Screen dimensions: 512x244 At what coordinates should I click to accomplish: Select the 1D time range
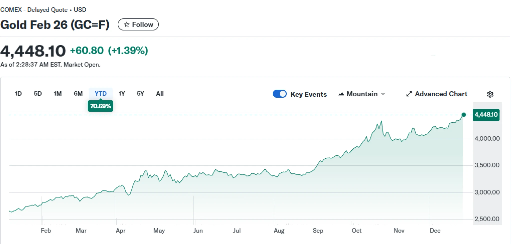click(18, 94)
